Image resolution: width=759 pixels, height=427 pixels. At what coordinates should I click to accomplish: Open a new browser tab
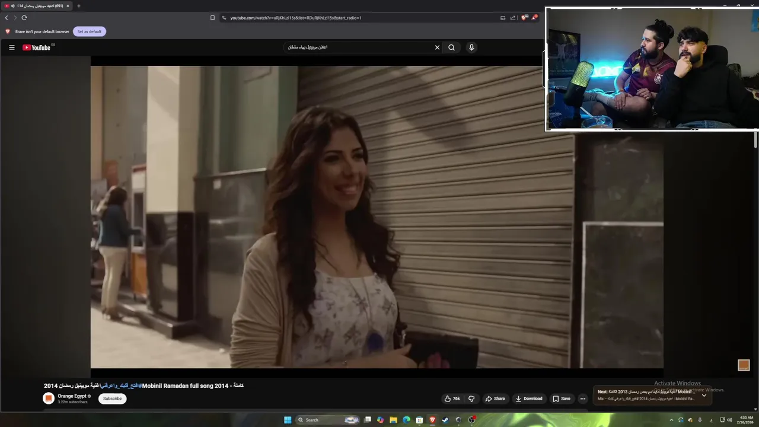point(78,6)
